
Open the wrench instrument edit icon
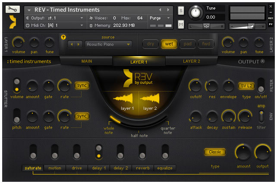tap(13, 9)
